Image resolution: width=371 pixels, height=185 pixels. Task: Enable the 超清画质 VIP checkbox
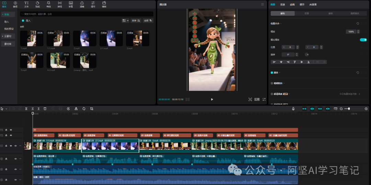(x=272, y=94)
